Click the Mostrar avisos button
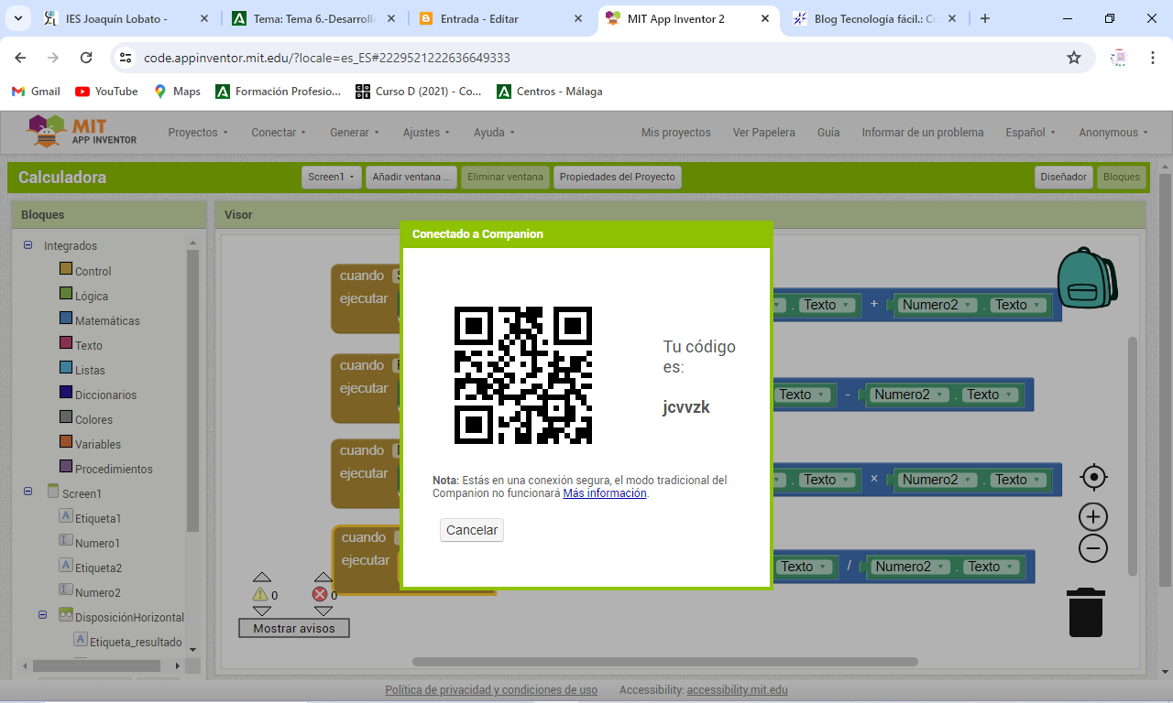The width and height of the screenshot is (1173, 703). coord(294,628)
